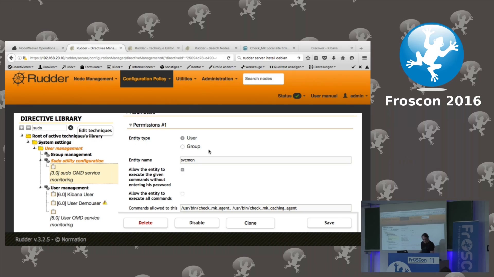This screenshot has height=277, width=494.
Task: Save the directive
Action: click(x=329, y=223)
